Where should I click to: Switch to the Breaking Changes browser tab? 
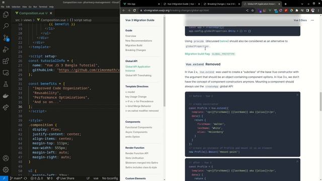(x=221, y=4)
